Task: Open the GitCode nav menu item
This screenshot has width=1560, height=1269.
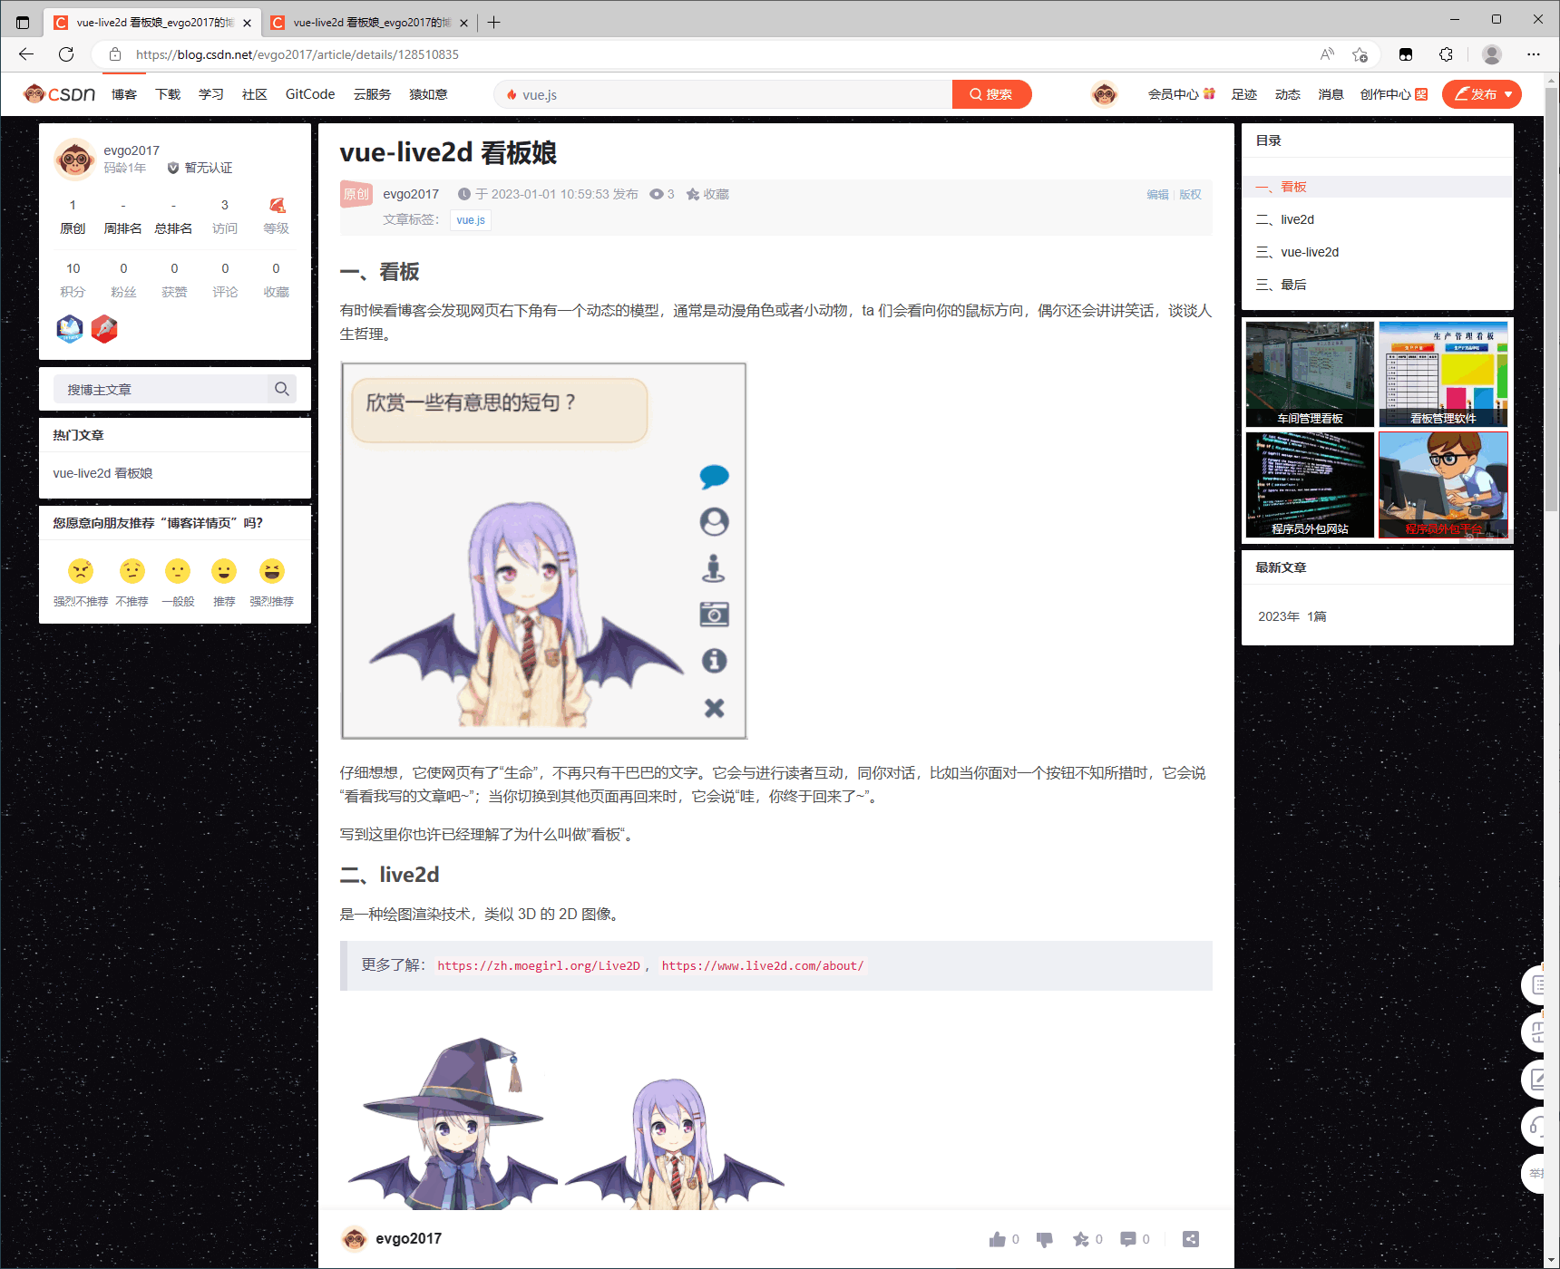Action: 310,94
